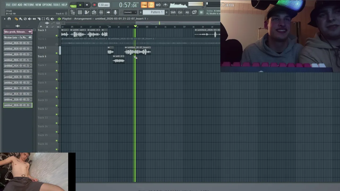Click the green speaker Playlist icon

[59, 19]
